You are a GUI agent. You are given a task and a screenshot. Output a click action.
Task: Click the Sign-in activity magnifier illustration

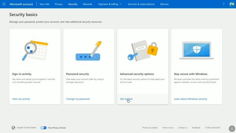point(35,50)
